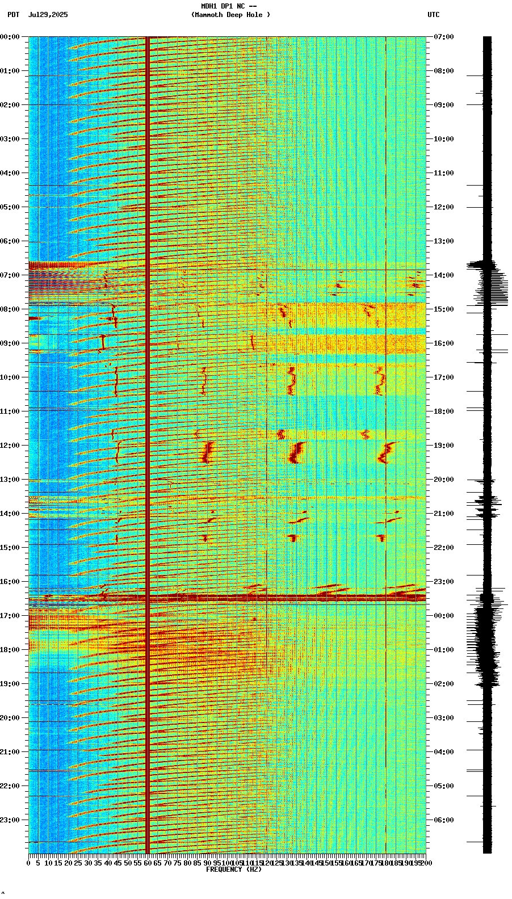The image size is (512, 899).
Task: Click the 13:00 PDT time label on left axis
Action: (x=10, y=480)
